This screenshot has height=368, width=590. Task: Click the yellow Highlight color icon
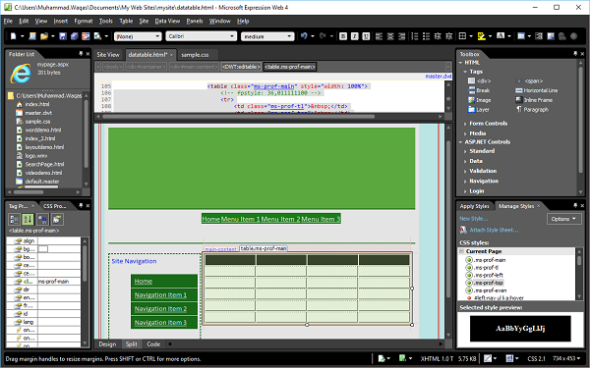coord(481,36)
